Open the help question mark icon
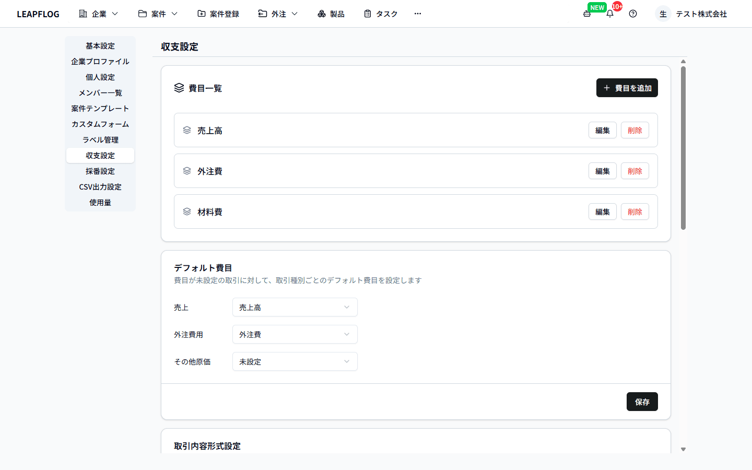The height and width of the screenshot is (470, 752). (633, 14)
